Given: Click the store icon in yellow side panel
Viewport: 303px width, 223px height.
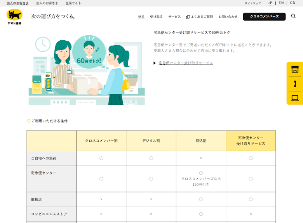Looking at the screenshot, I should tap(295, 69).
